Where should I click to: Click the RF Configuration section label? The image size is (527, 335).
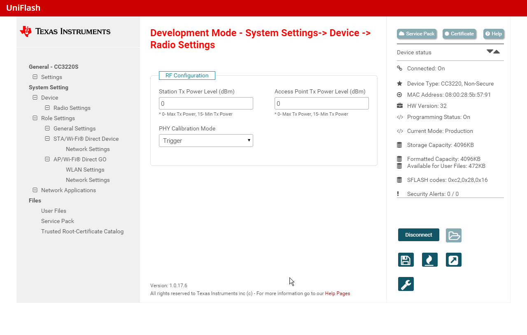point(187,75)
